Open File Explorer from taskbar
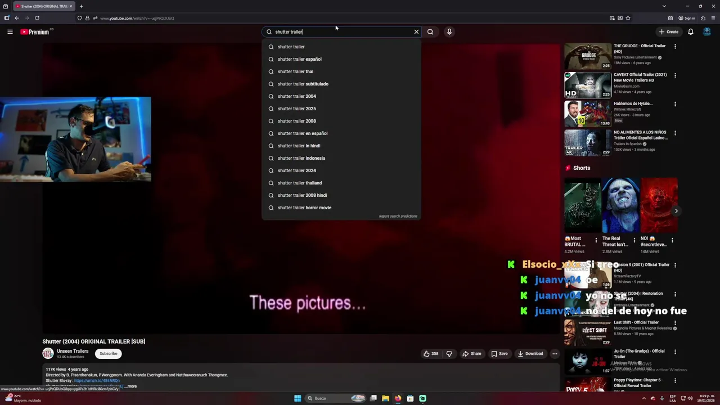This screenshot has height=405, width=720. [x=385, y=398]
